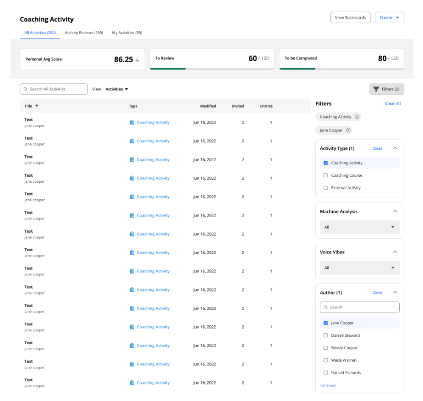423x401 pixels.
Task: Click the 86.25 % score value
Action: (x=127, y=59)
